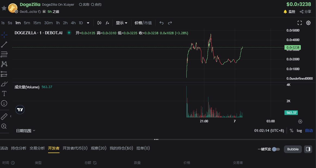Open candlestick chart type selector
Screen dimensions: 316x168
click(99, 23)
